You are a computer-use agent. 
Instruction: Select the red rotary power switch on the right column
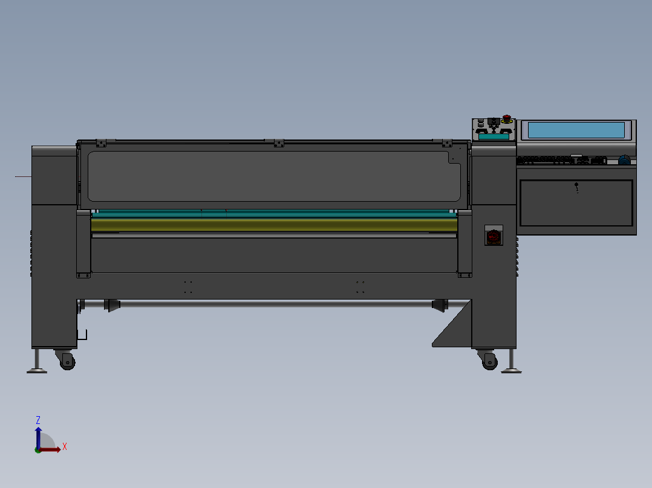[x=494, y=237]
